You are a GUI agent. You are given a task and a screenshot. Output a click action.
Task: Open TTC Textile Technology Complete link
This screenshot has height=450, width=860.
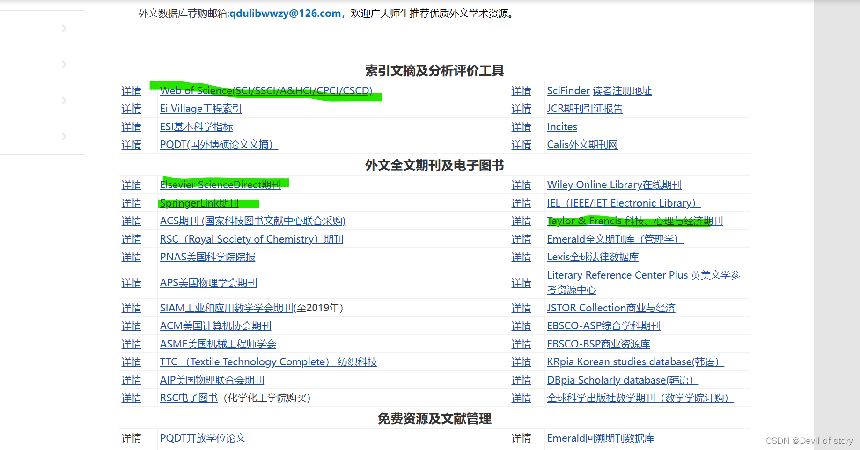point(268,362)
